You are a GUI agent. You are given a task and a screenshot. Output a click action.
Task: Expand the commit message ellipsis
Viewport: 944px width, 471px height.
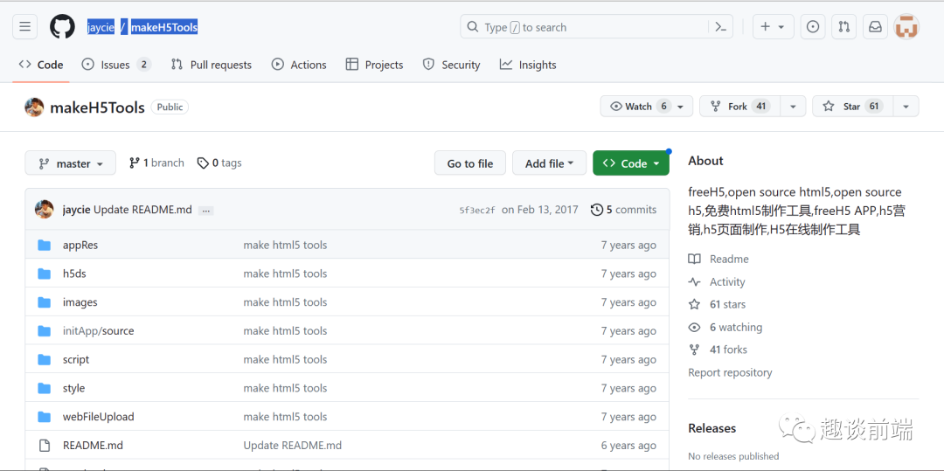(x=206, y=211)
